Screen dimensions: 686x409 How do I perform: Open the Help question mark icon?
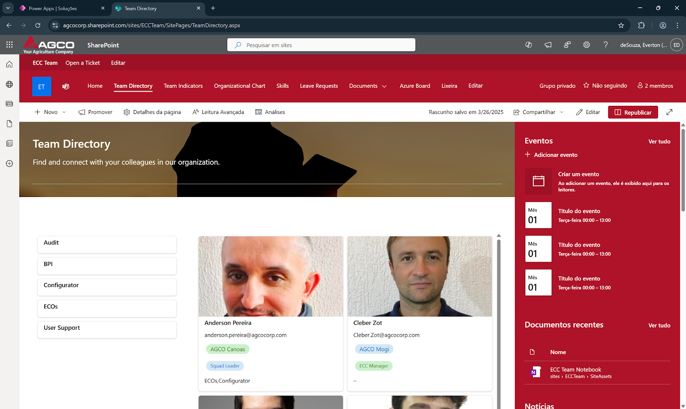pyautogui.click(x=605, y=45)
